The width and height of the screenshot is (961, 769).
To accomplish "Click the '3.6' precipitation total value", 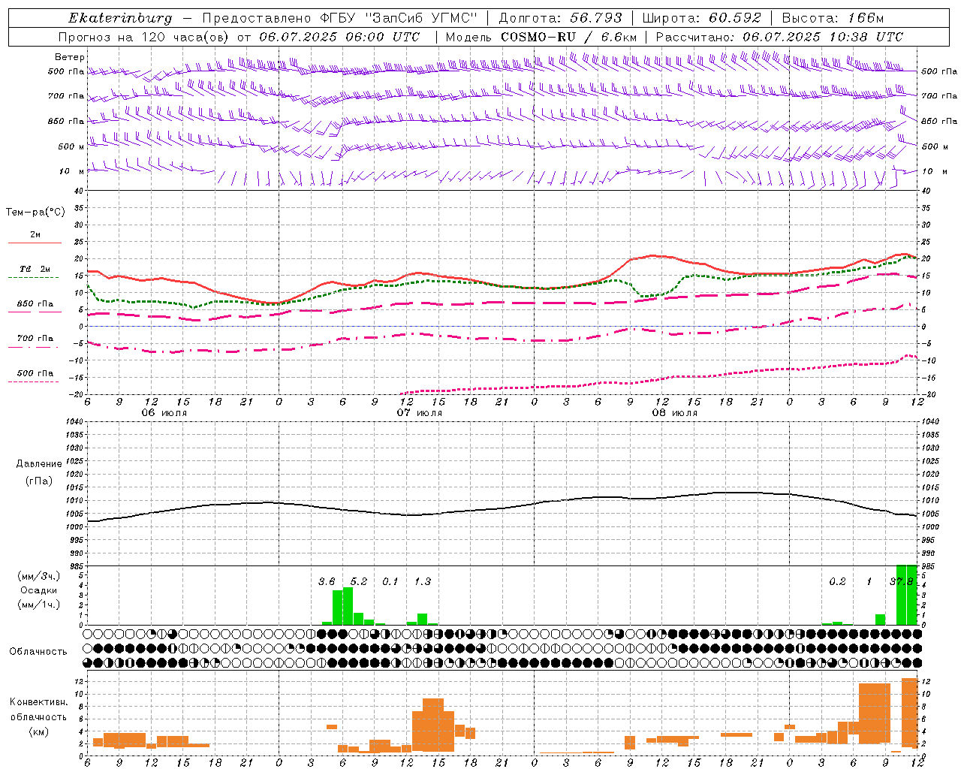I will (x=327, y=582).
